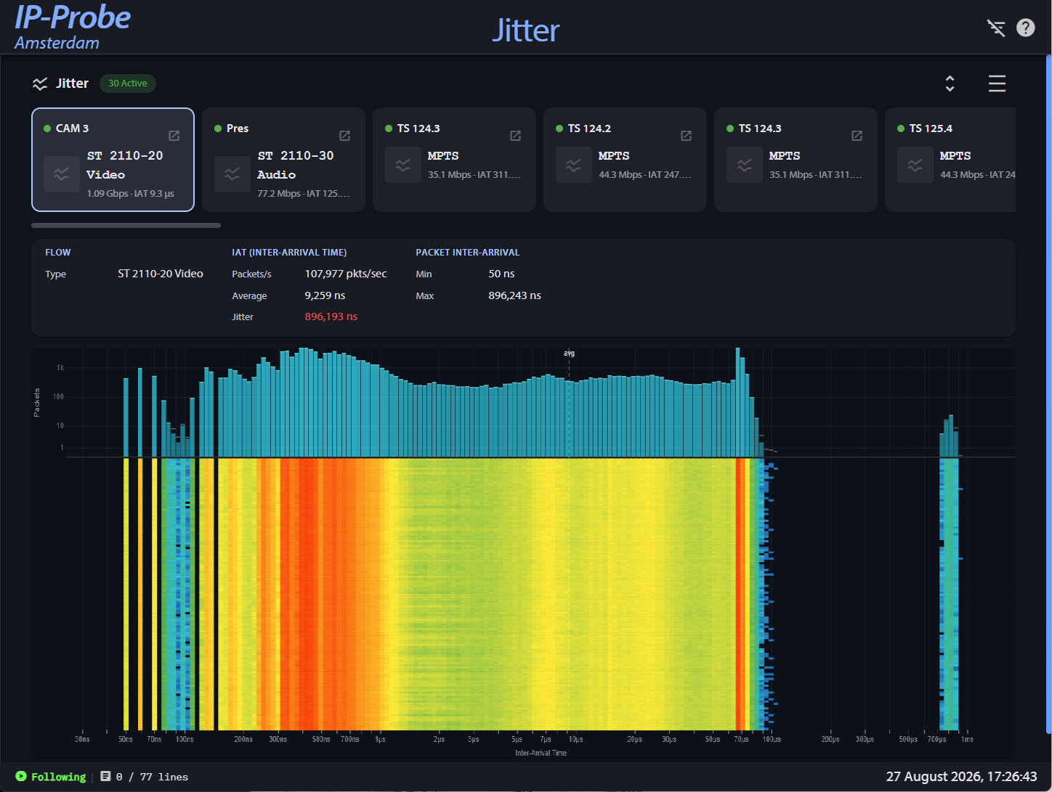Click the Jitter value 896,193 ns
This screenshot has width=1052, height=792.
tap(331, 317)
